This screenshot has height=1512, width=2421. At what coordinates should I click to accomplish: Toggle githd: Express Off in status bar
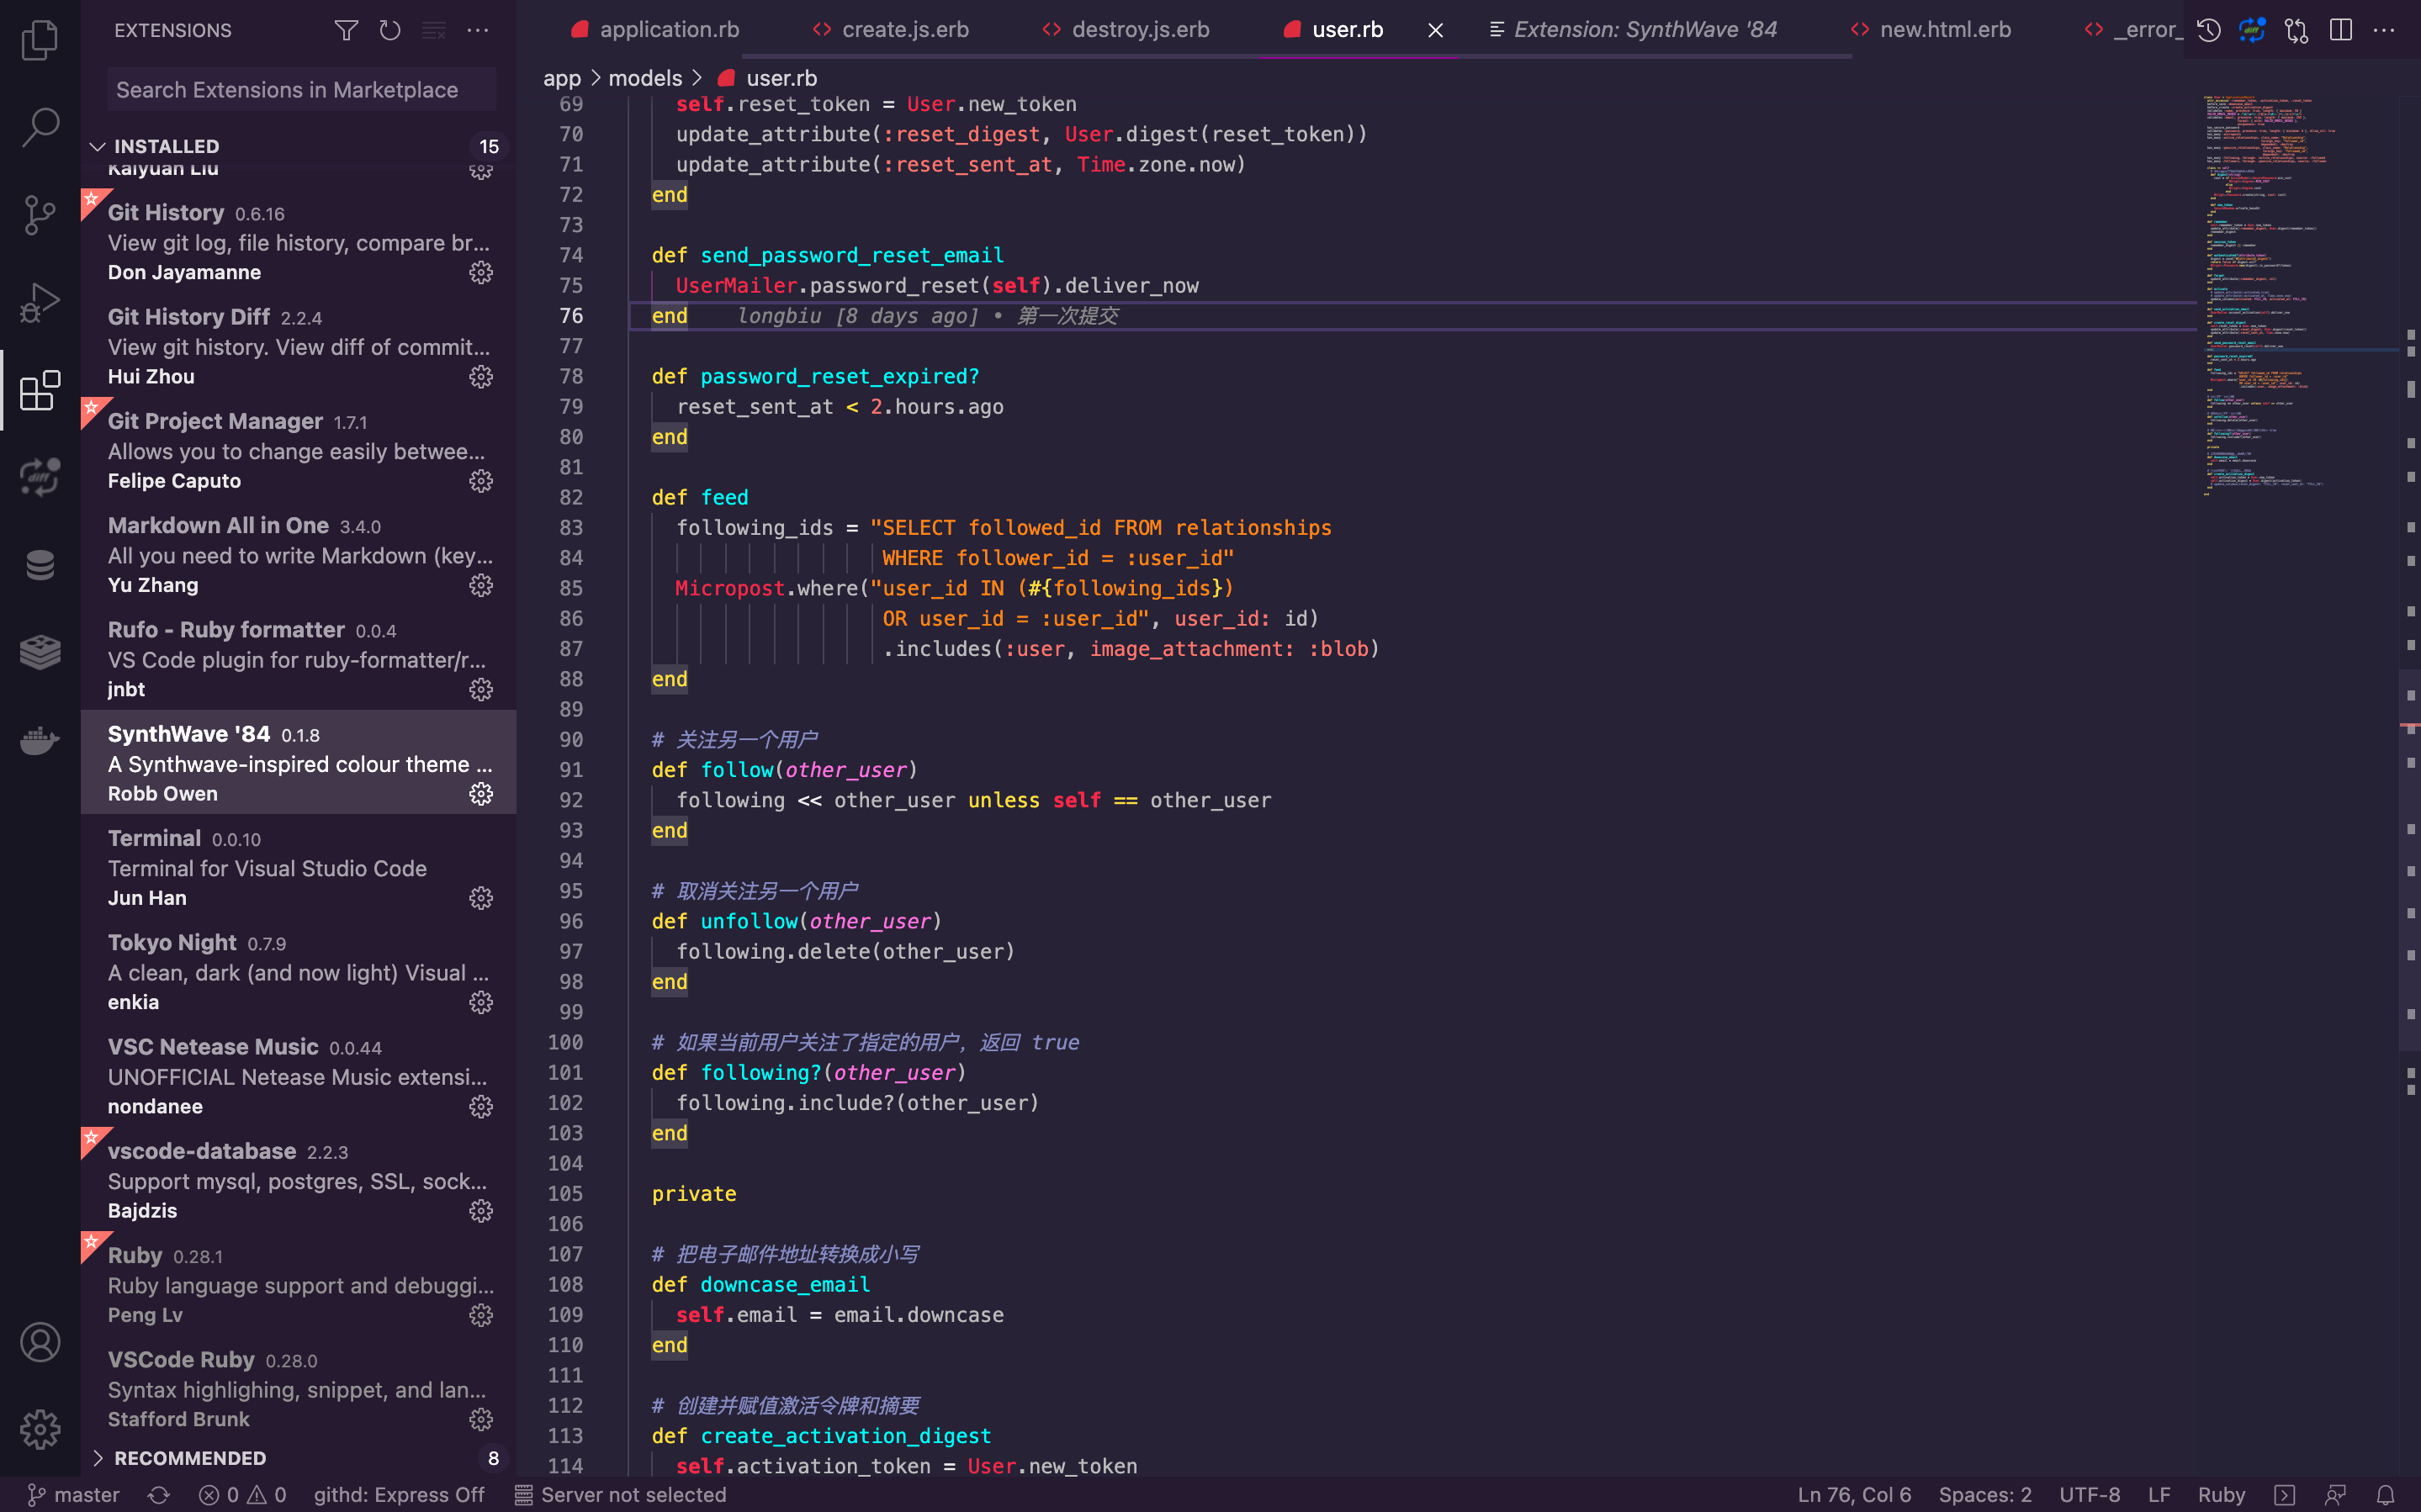click(x=399, y=1495)
